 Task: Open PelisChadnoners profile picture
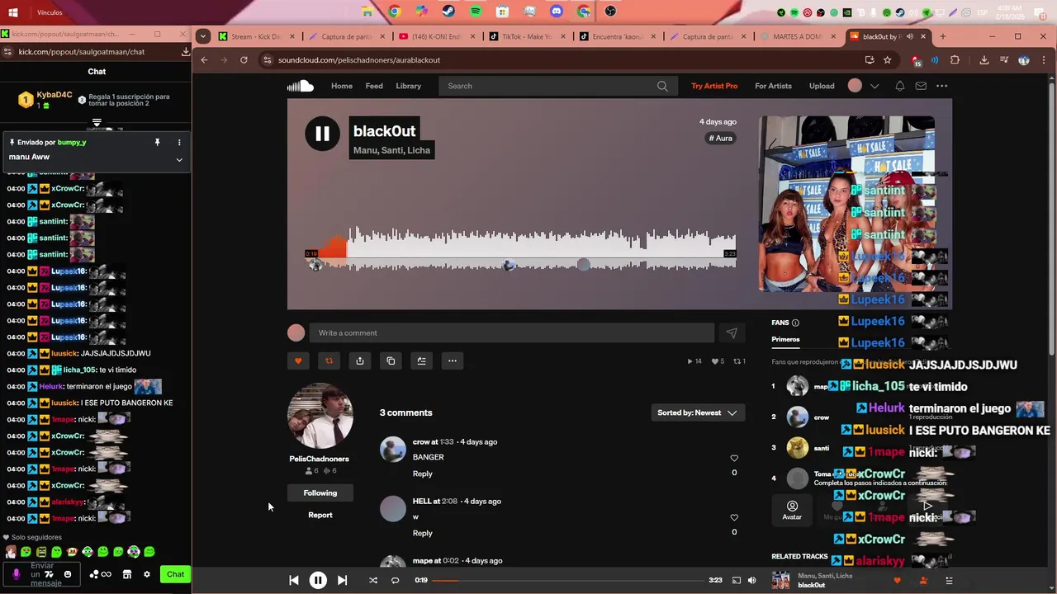pos(320,416)
